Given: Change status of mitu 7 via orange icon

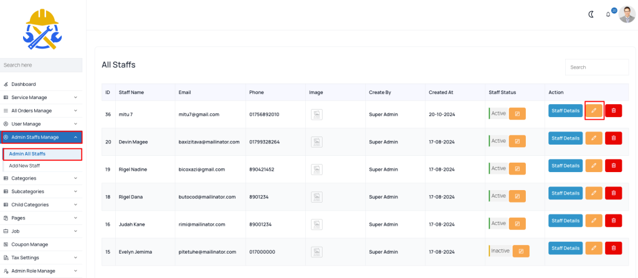Looking at the screenshot, I should pos(517,114).
